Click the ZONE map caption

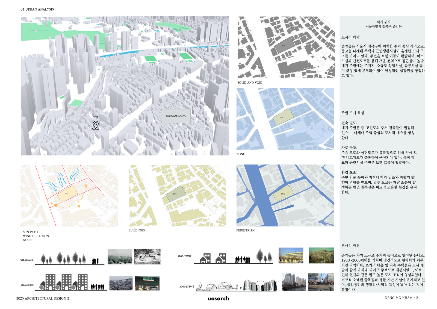[x=240, y=154]
